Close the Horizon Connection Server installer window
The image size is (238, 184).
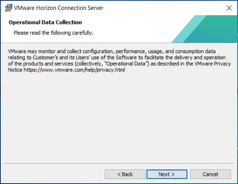coord(229,8)
